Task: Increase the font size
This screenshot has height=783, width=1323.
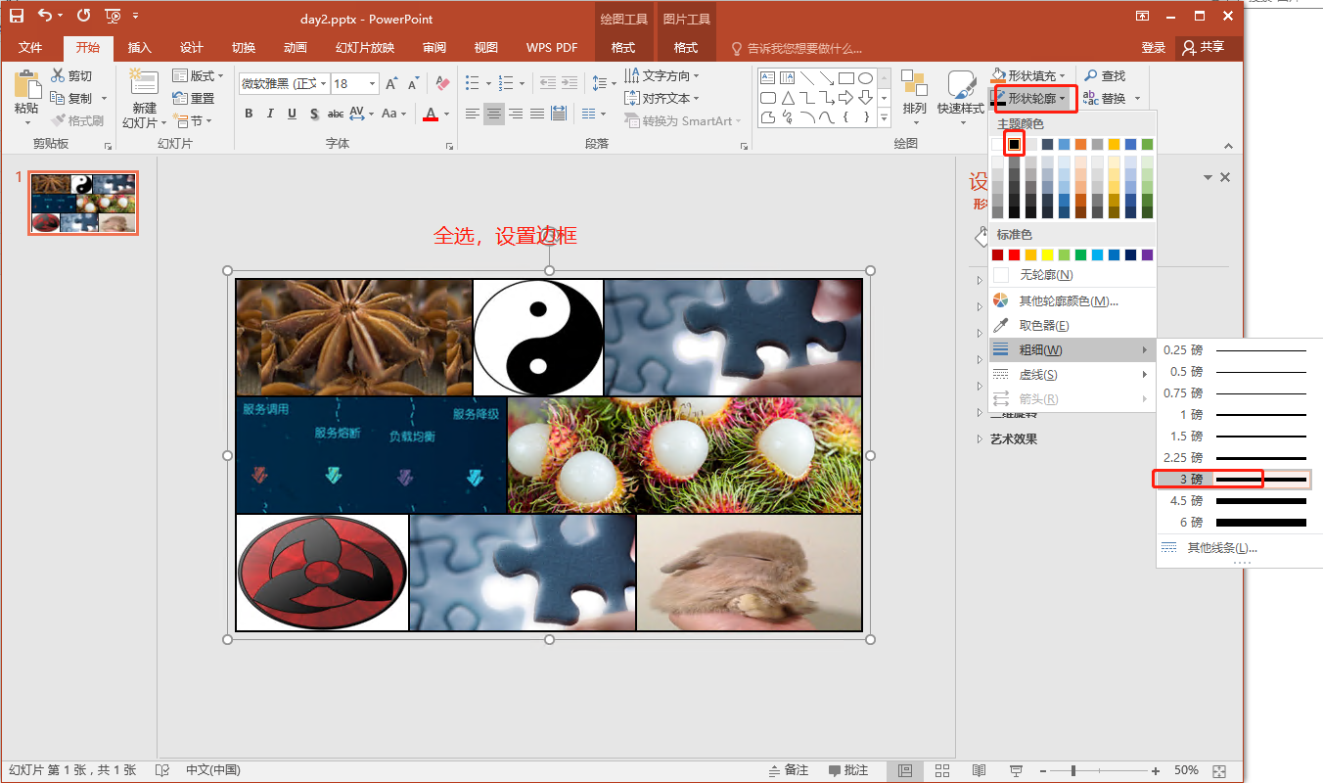Action: pos(391,83)
